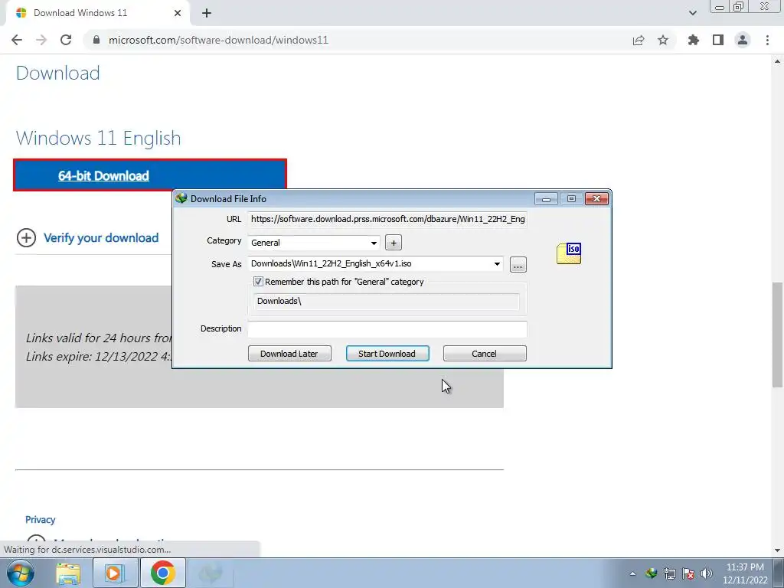
Task: Bookmark this page with the star icon
Action: tap(663, 40)
